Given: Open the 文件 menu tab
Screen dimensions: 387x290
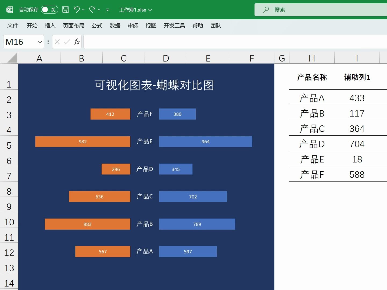Looking at the screenshot, I should click(x=13, y=26).
